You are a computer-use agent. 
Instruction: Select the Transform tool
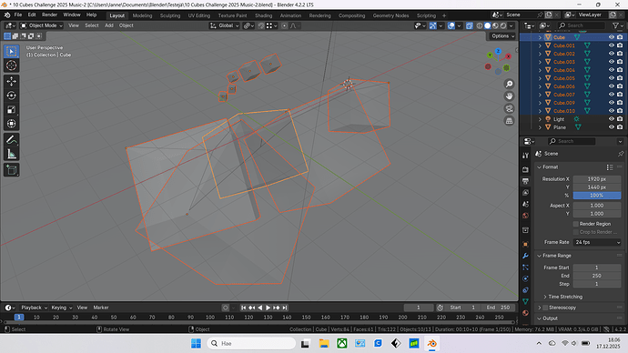[11, 124]
